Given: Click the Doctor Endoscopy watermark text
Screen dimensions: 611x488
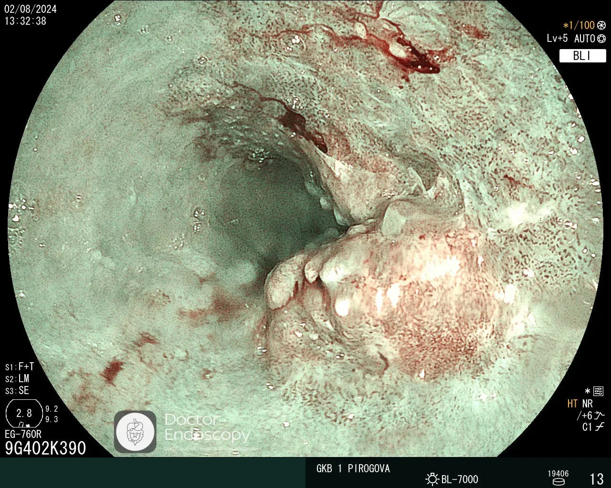Looking at the screenshot, I should coord(207,427).
